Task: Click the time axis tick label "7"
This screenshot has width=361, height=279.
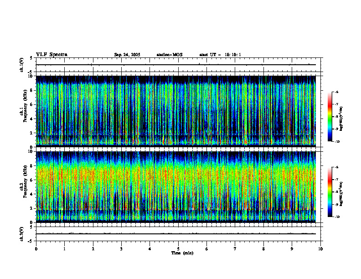Action: (235, 249)
